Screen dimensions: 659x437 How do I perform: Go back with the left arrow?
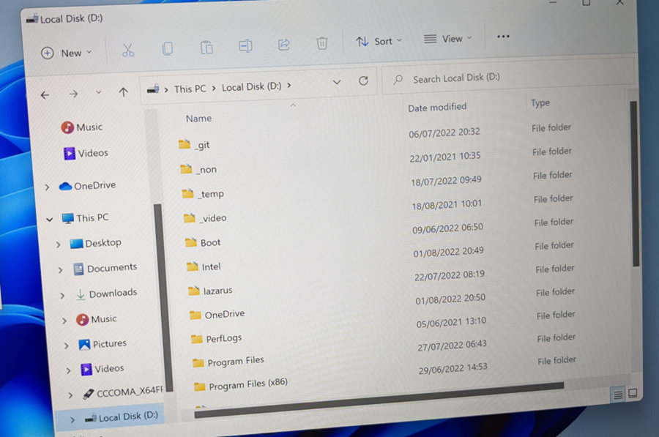coord(45,95)
